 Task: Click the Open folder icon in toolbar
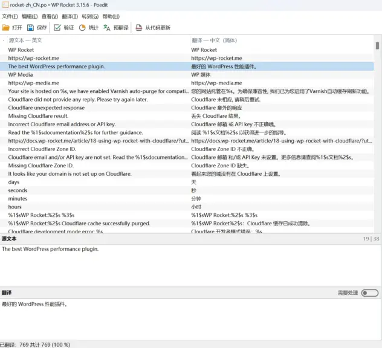click(x=5, y=28)
